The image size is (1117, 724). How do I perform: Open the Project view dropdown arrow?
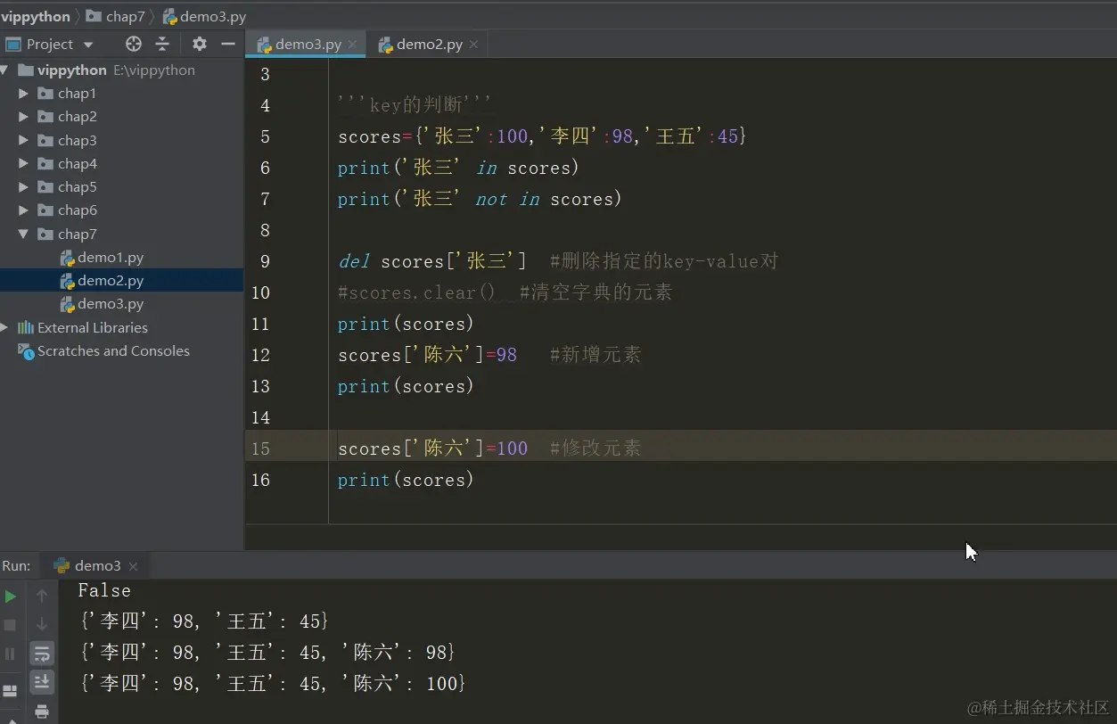pos(87,45)
